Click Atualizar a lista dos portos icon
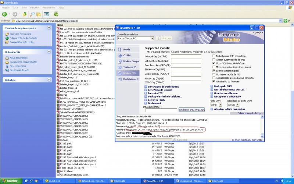This screenshot has height=184, width=294. [212, 109]
